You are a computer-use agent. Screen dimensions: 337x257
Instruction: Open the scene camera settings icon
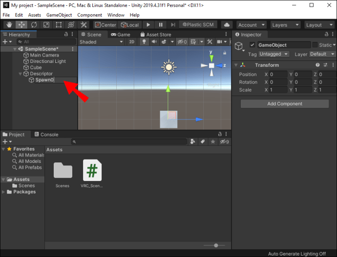click(x=219, y=42)
